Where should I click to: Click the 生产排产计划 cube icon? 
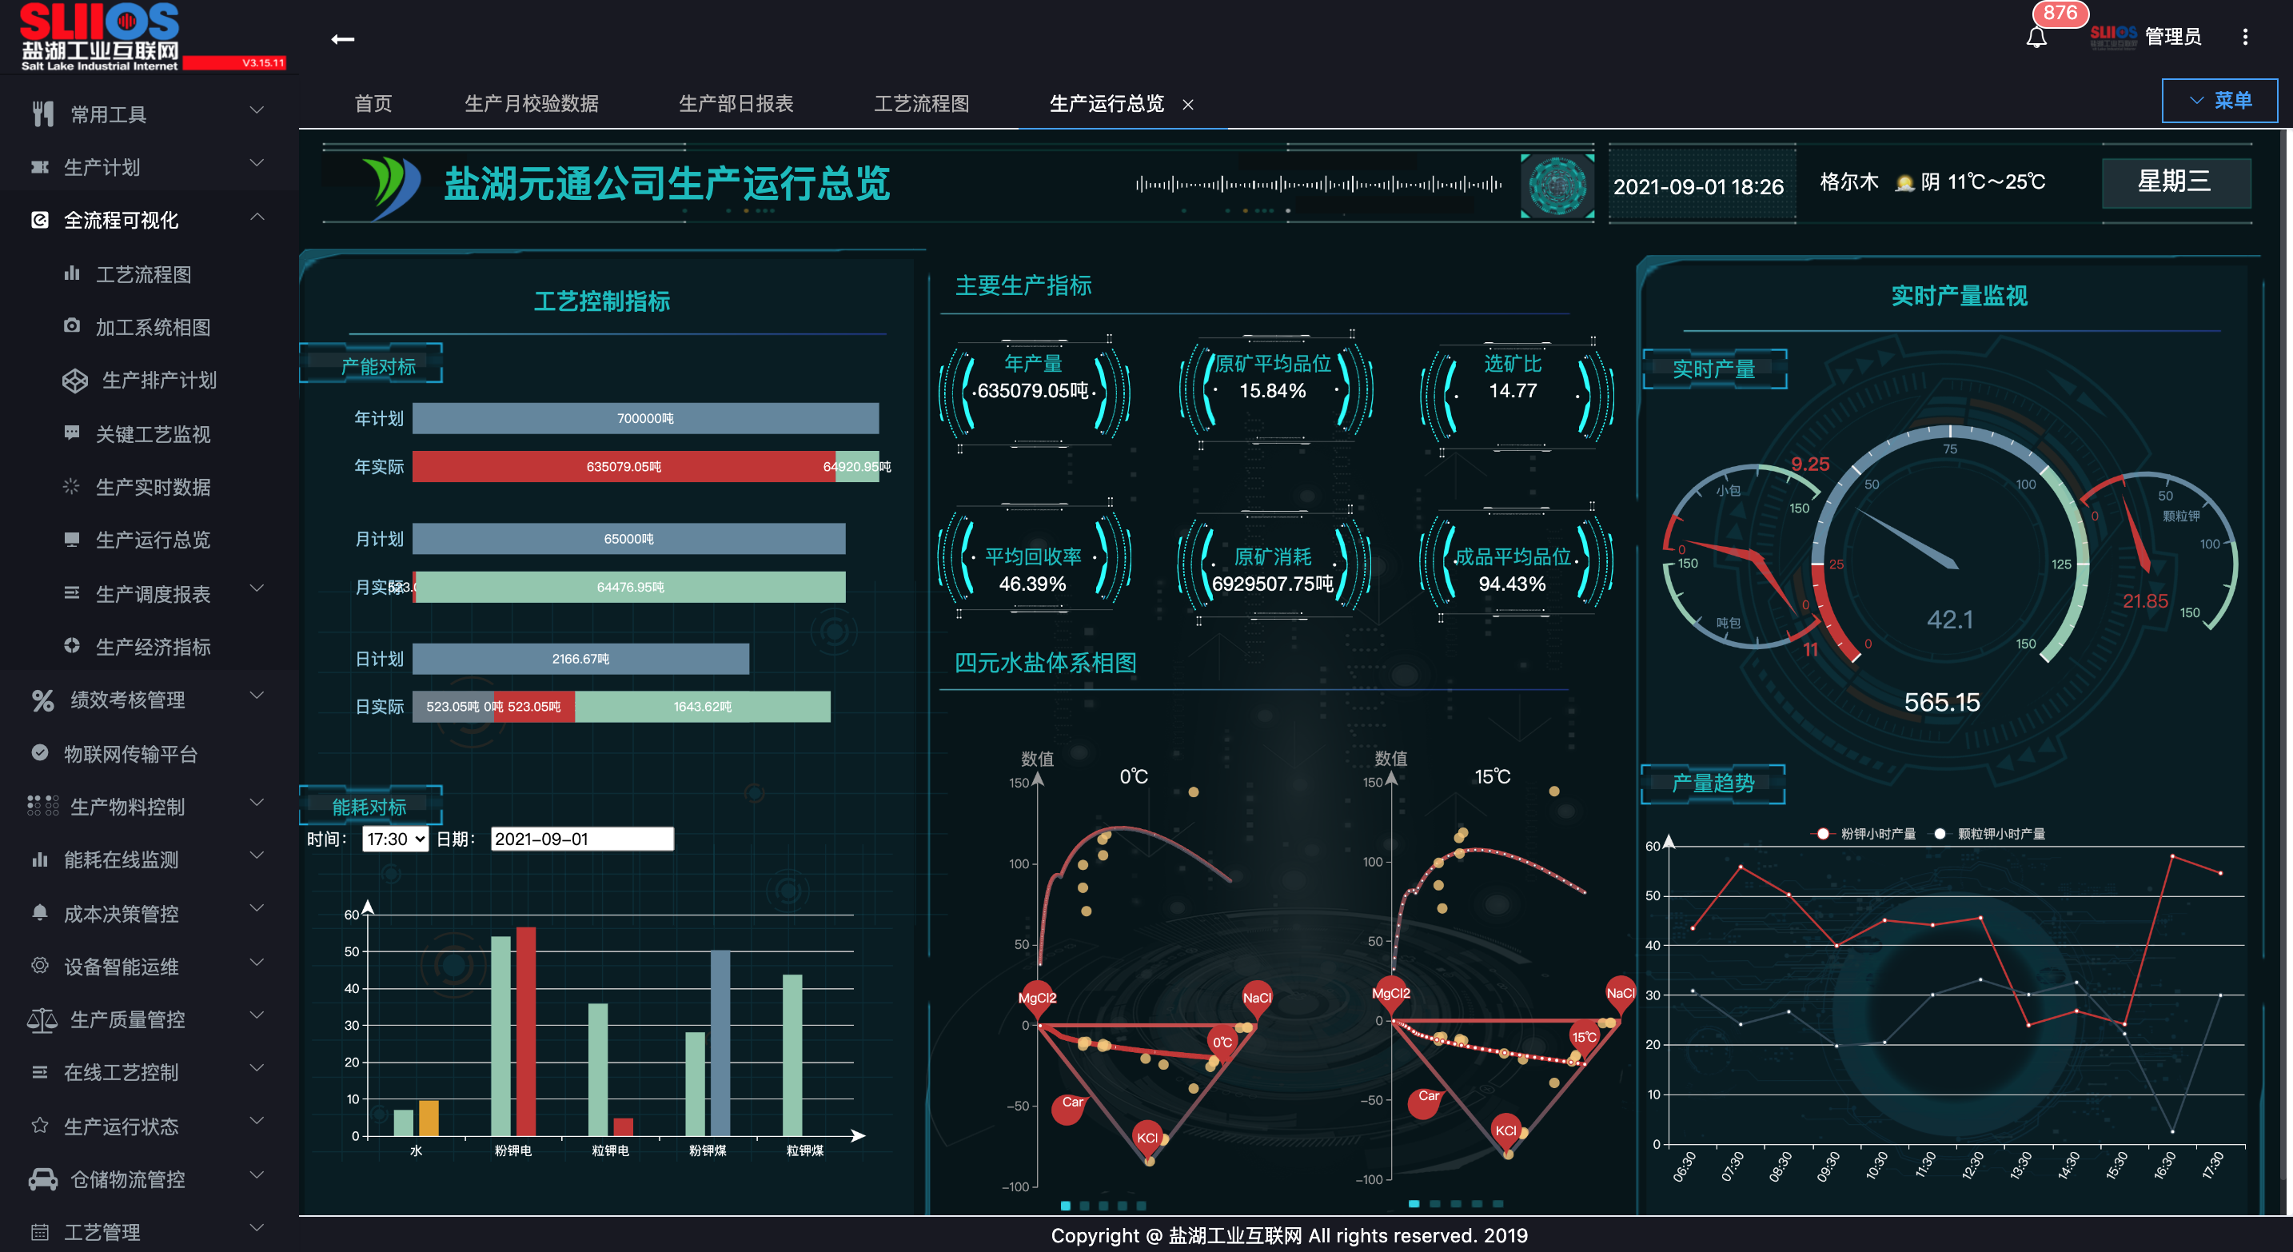coord(75,380)
